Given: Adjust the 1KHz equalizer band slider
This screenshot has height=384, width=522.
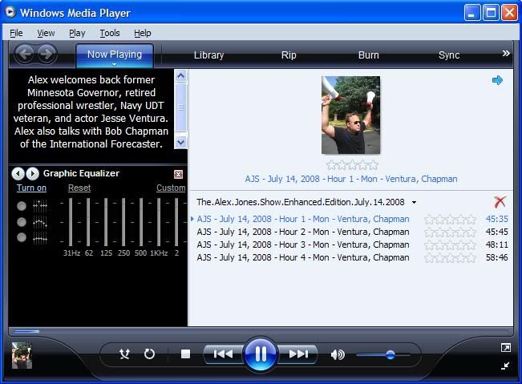Looking at the screenshot, I should click(159, 221).
